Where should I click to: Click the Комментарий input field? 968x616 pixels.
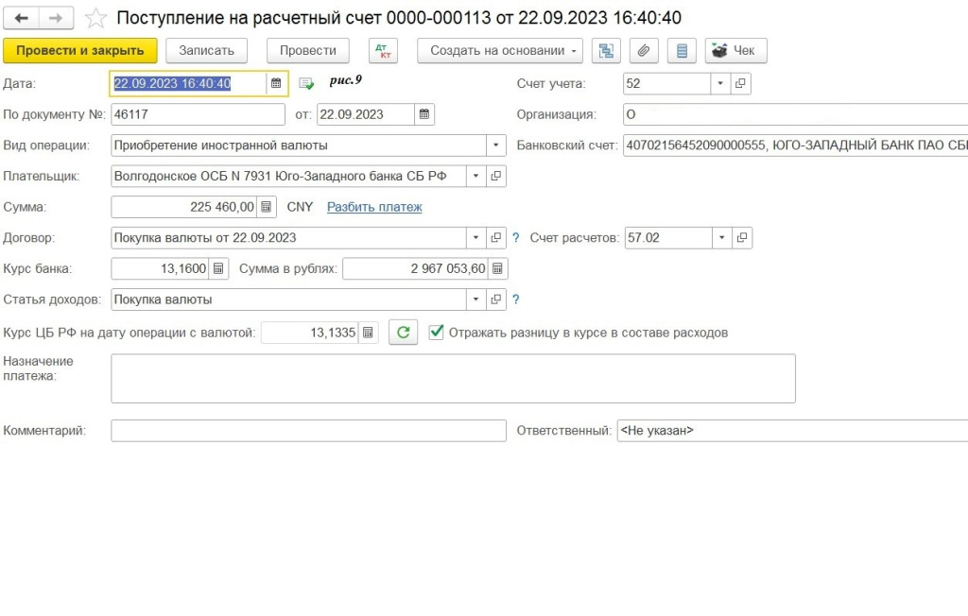pos(308,431)
